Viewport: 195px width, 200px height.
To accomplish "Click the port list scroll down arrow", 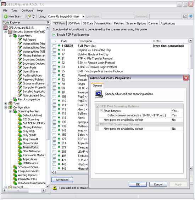I will (x=190, y=168).
